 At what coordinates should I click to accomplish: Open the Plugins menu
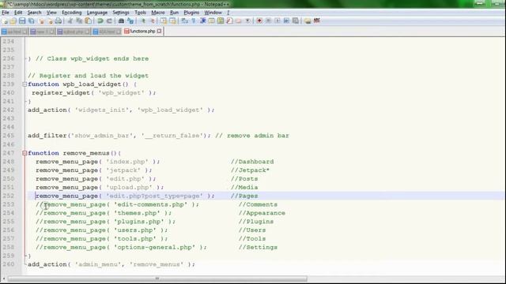(191, 13)
